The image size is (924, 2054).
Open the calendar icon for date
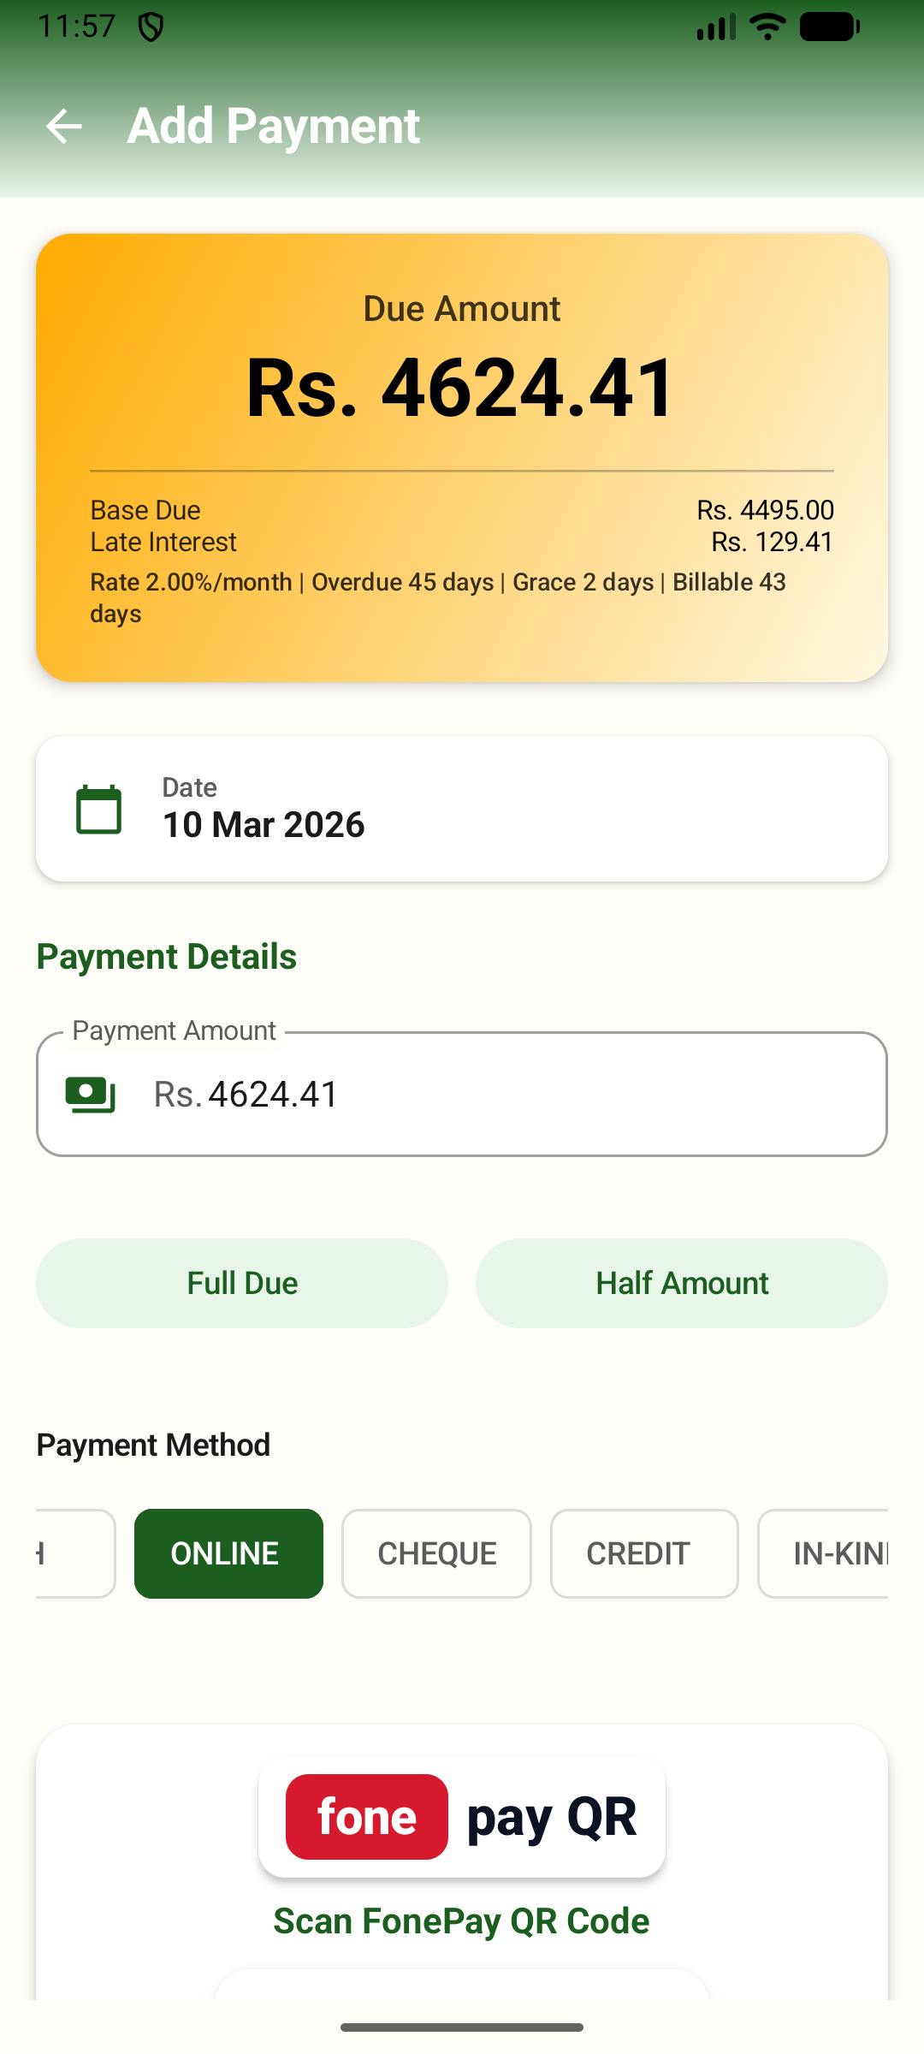coord(99,810)
